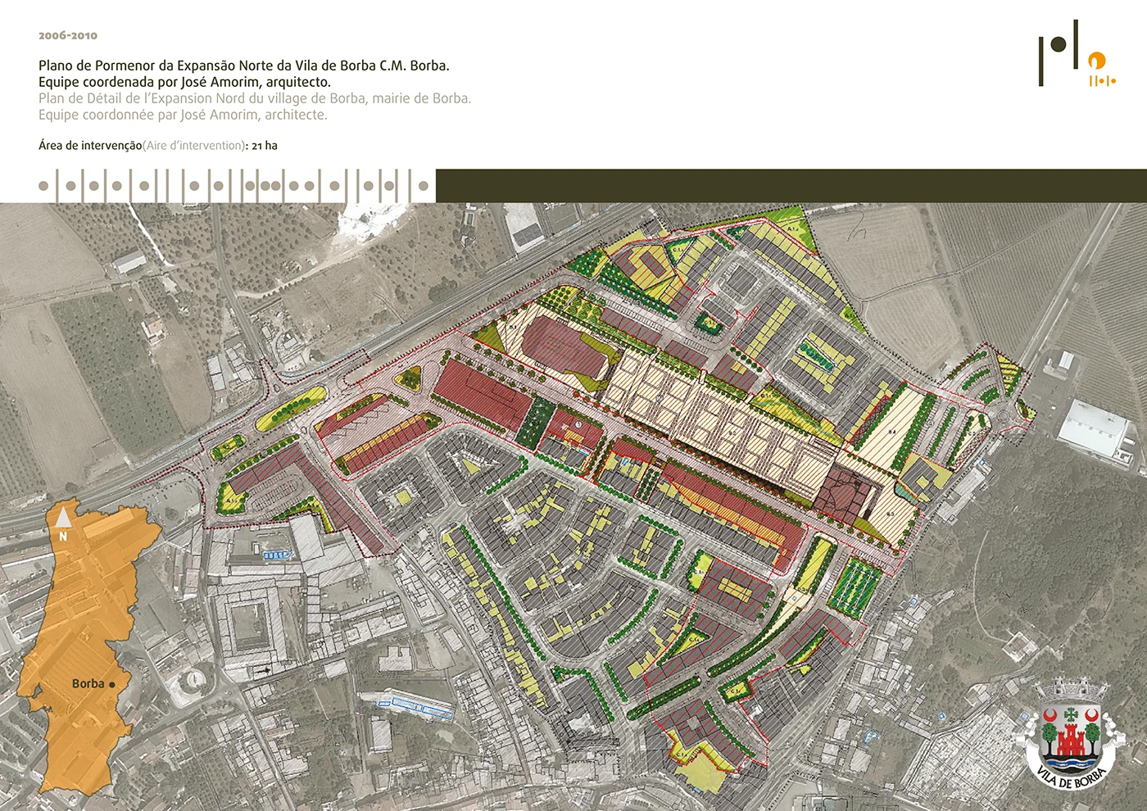Click "Equipe coordenada por José Amorim, arquitecto."
1147x811 pixels.
pyautogui.click(x=184, y=82)
